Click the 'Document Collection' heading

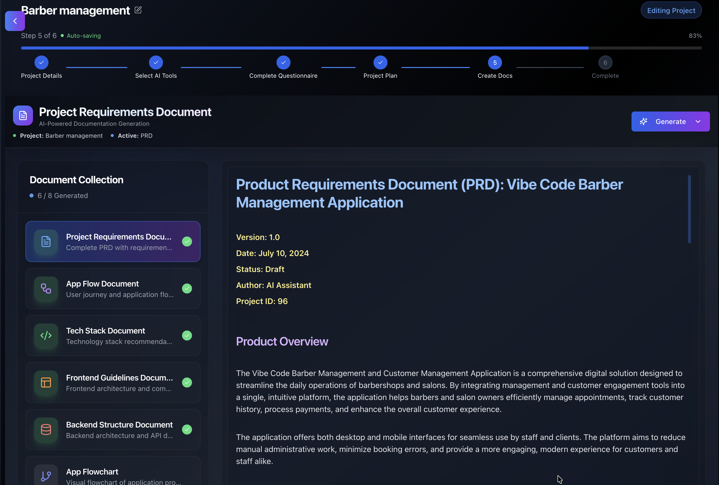pyautogui.click(x=76, y=180)
